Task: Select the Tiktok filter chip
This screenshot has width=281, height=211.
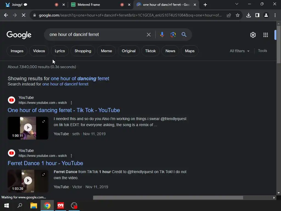Action: [x=151, y=51]
